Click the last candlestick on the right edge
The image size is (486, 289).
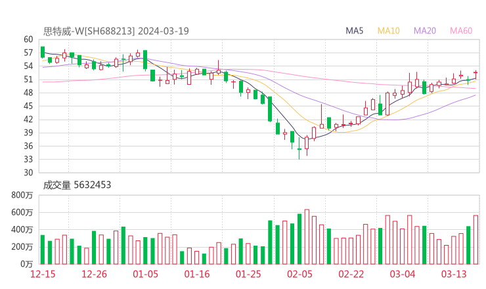click(475, 74)
